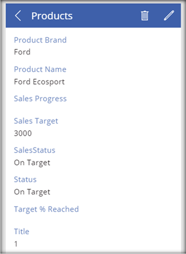Delete record with trash icon
This screenshot has height=254, width=186.
click(144, 15)
